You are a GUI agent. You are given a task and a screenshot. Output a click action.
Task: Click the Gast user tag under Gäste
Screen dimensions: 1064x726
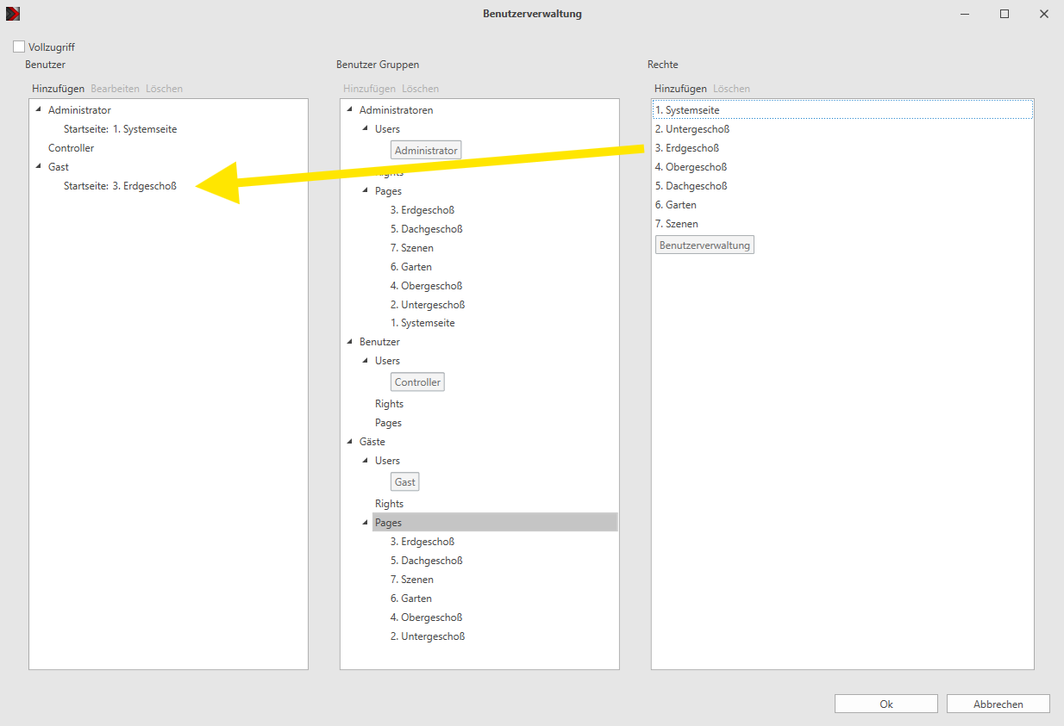click(x=405, y=482)
